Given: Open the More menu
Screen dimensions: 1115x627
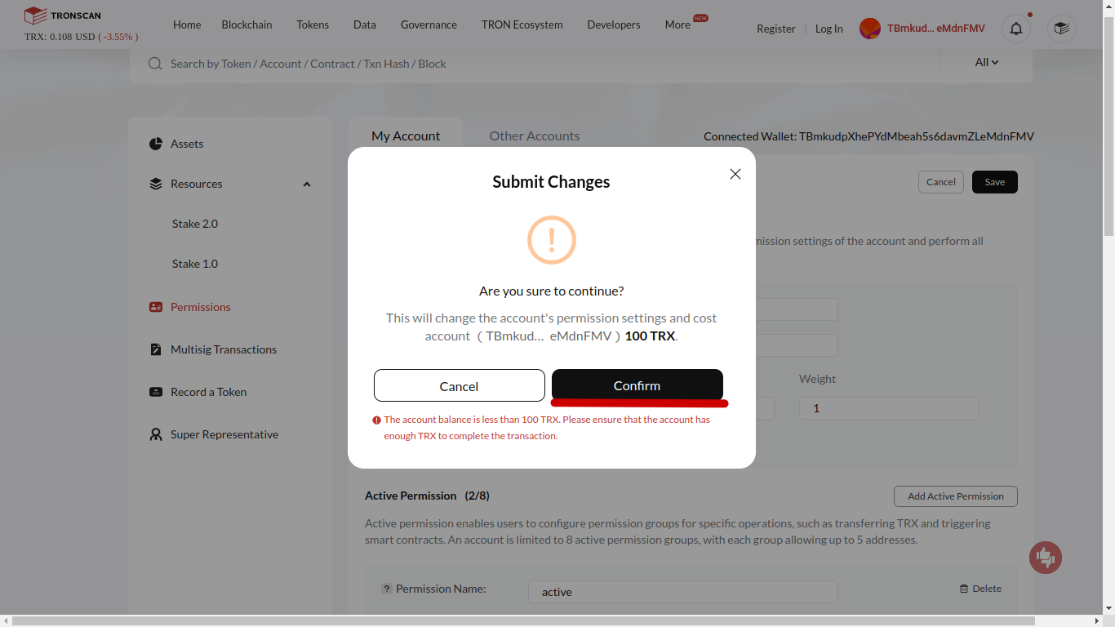Looking at the screenshot, I should pos(677,24).
